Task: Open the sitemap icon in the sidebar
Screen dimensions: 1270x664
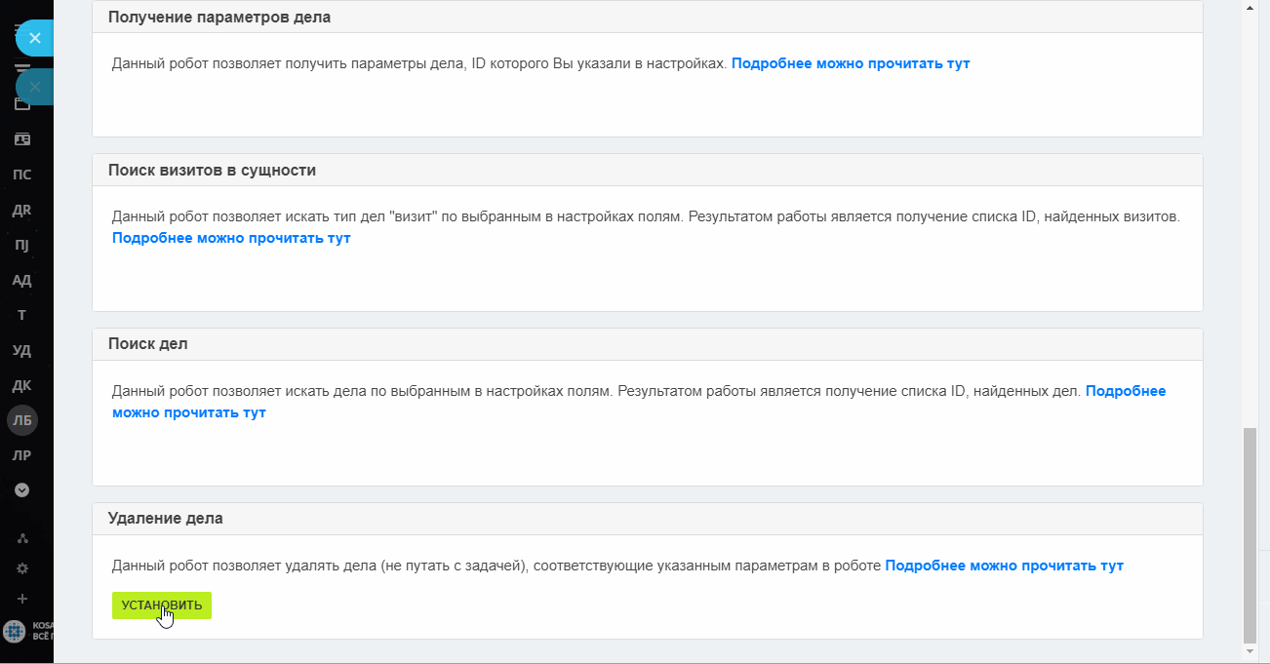Action: coord(22,538)
